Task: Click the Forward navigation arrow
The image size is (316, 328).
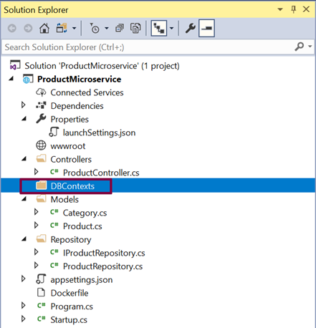Action: coord(28,29)
